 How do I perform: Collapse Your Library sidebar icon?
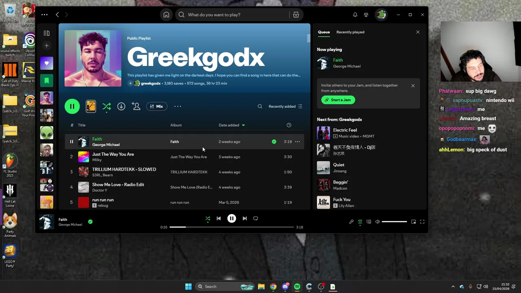click(x=46, y=33)
